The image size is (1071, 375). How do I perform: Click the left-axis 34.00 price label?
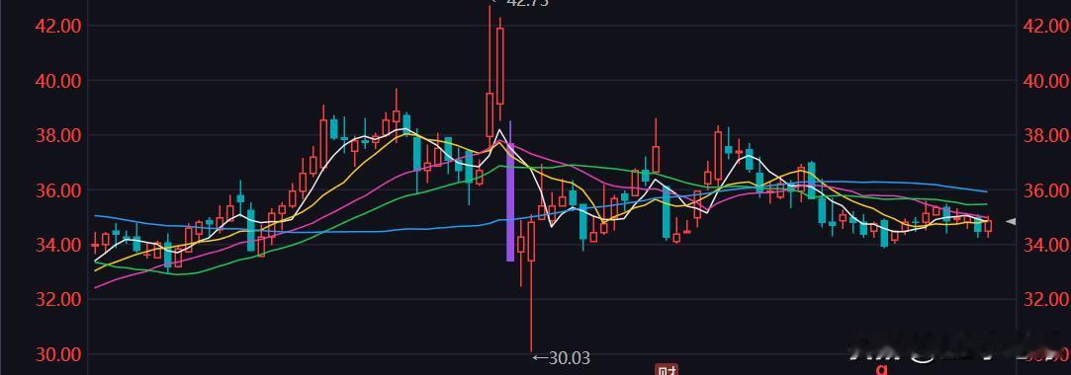[58, 244]
